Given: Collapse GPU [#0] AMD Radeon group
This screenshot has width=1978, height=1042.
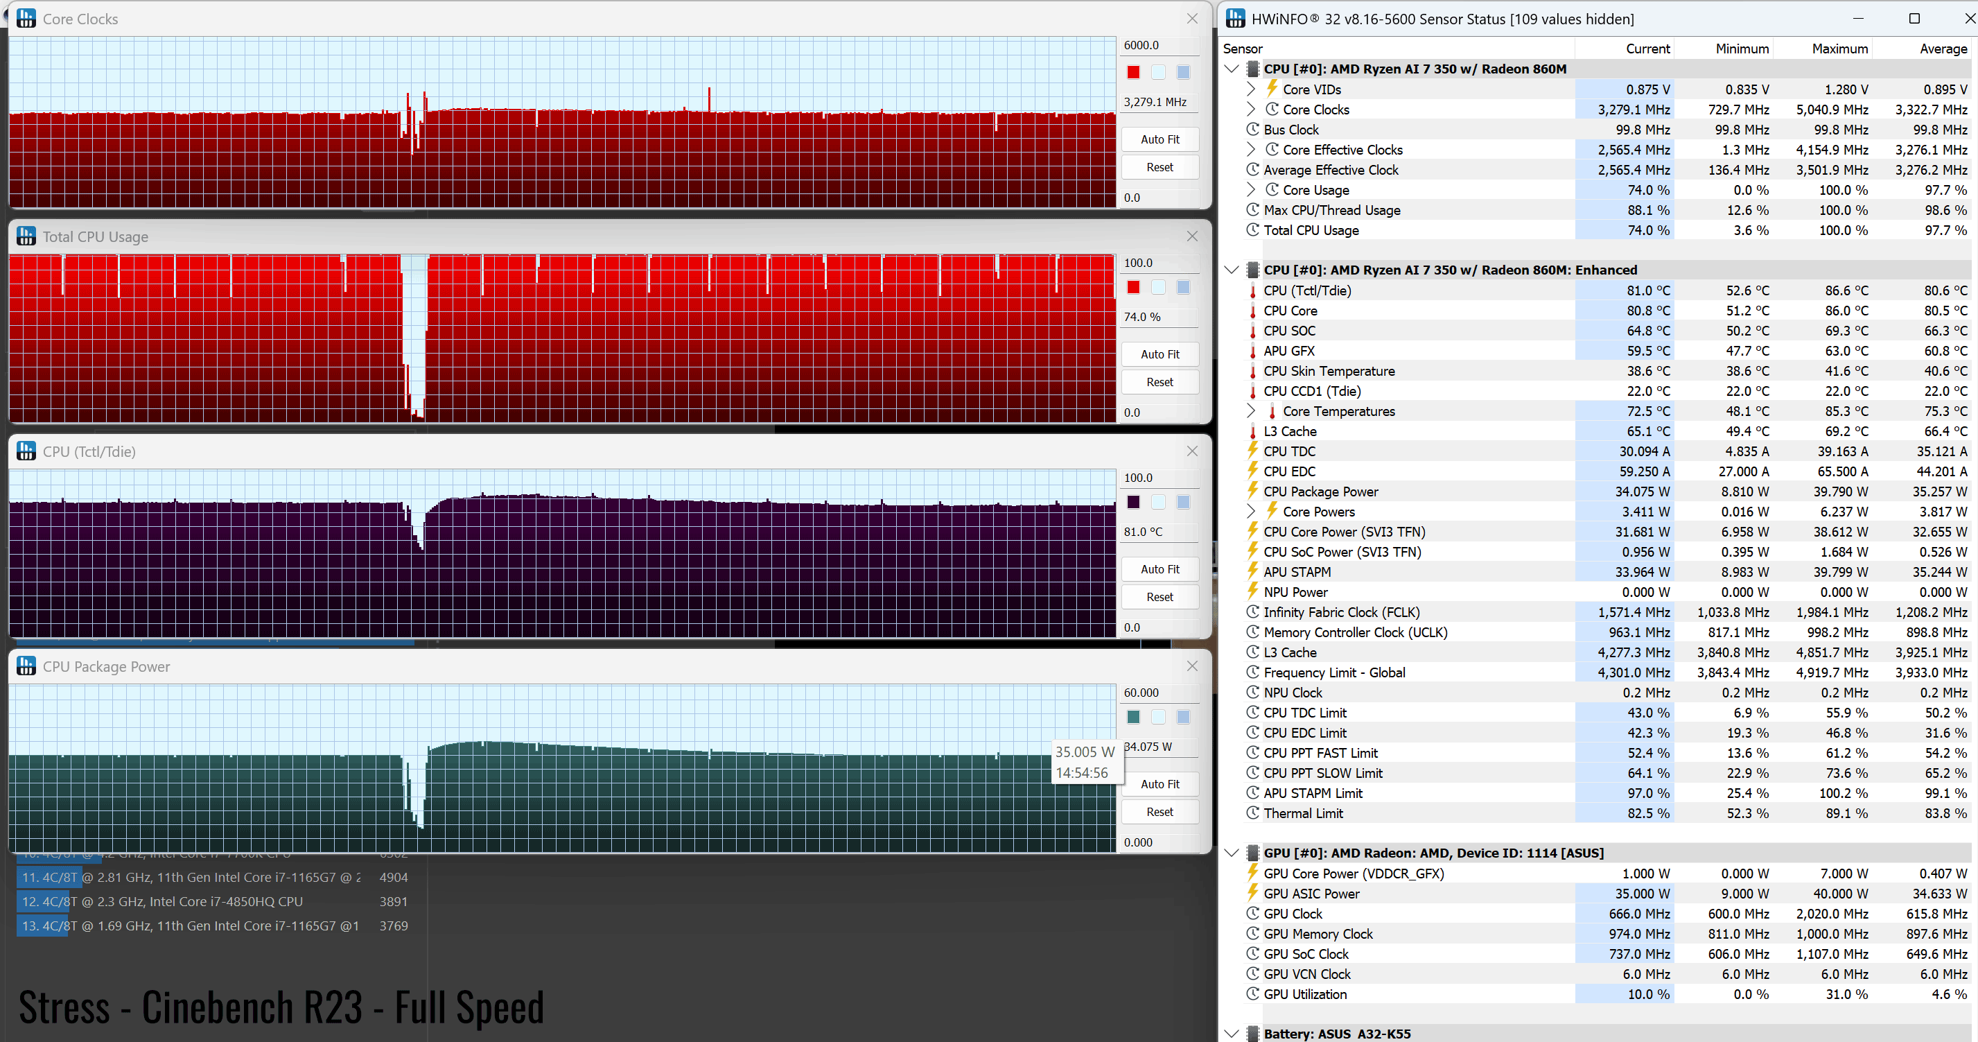Looking at the screenshot, I should pyautogui.click(x=1232, y=852).
